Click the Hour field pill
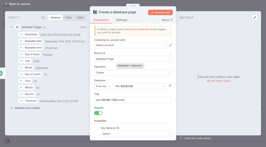266x147 pixels. click(x=25, y=81)
